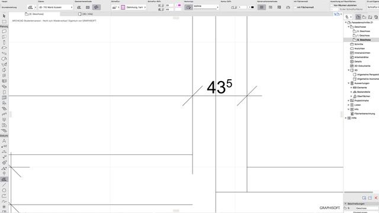Choose the rectangle geometry method
This screenshot has width=379, height=213.
88,7
